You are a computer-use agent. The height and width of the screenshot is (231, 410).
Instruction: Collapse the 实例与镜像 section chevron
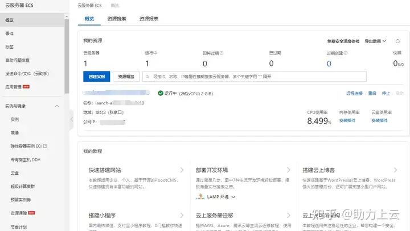coord(57,106)
